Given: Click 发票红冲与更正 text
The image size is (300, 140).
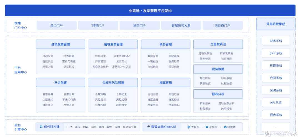Looking at the screenshot, I should (121, 67).
